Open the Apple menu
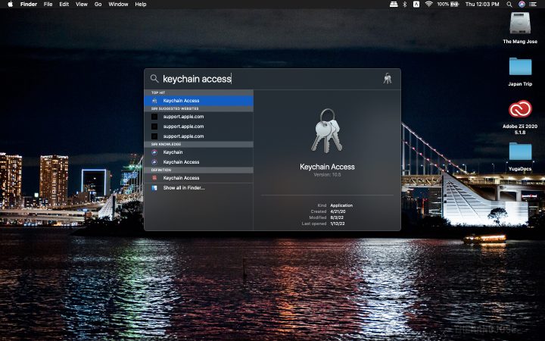 [11, 5]
